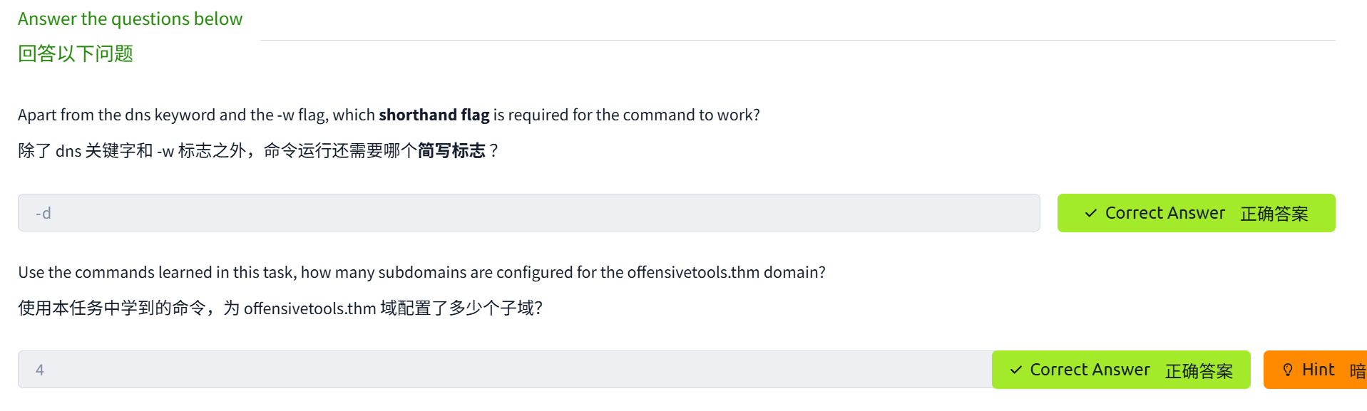Click the checkmark icon beside the -d answer
The image size is (1367, 411).
point(1090,213)
